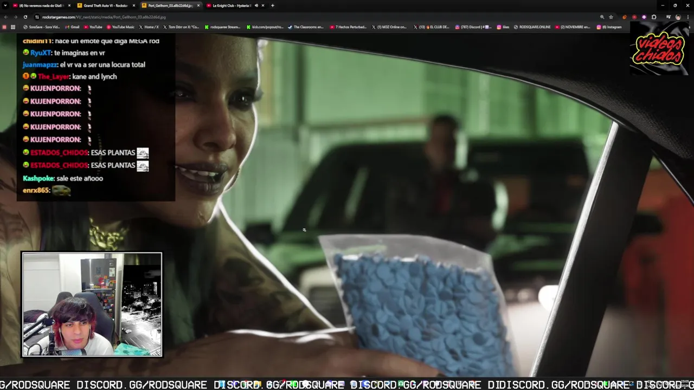694x390 pixels.
Task: Open the 'Tom Dörr on X' bookmark
Action: point(182,27)
